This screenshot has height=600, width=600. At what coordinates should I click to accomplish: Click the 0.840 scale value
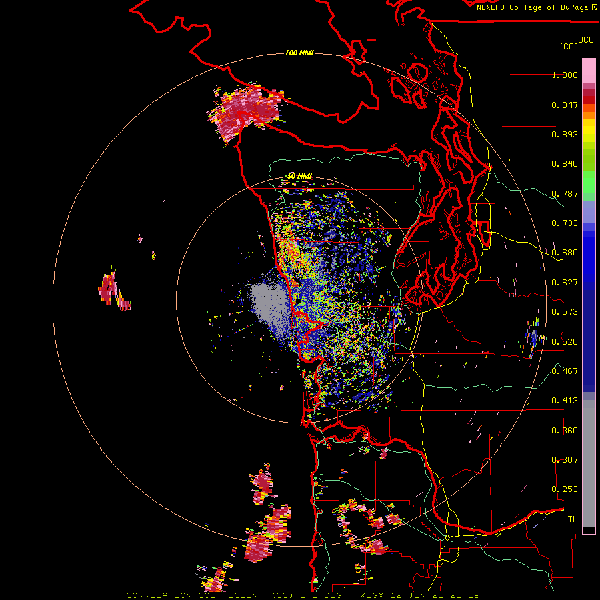point(565,164)
